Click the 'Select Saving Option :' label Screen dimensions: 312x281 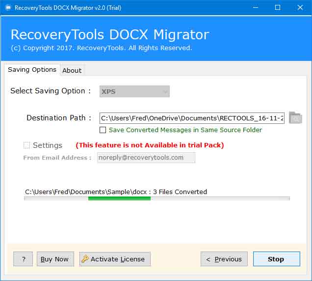click(51, 91)
